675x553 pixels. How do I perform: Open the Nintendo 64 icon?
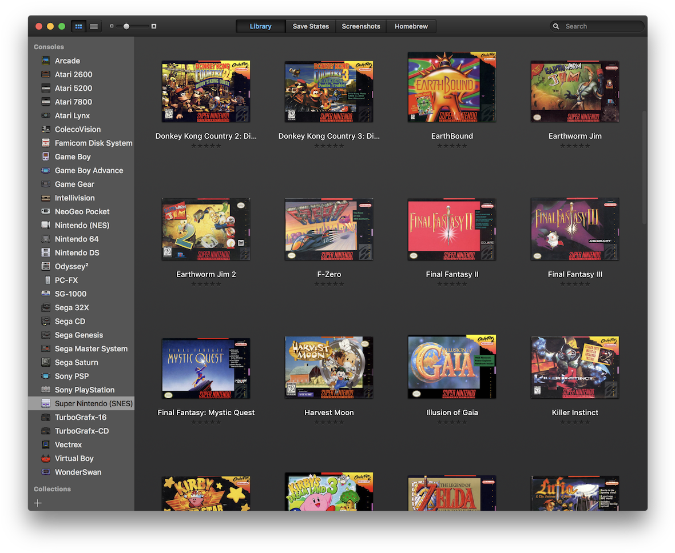click(x=46, y=239)
